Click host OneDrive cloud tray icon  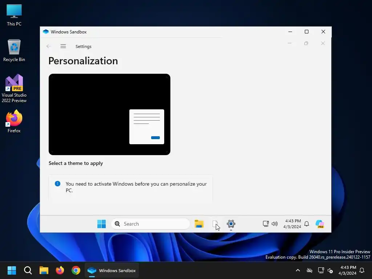click(310, 270)
